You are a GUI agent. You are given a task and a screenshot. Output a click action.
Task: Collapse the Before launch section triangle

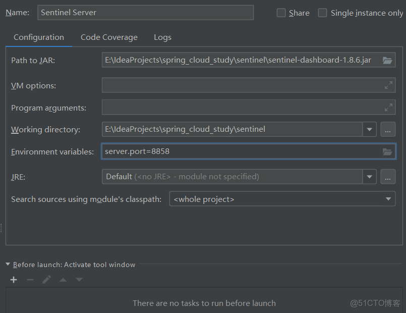pos(8,264)
